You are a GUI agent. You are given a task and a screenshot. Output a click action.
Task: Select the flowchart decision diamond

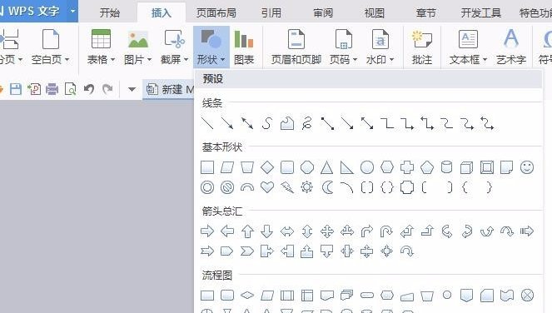pos(247,295)
